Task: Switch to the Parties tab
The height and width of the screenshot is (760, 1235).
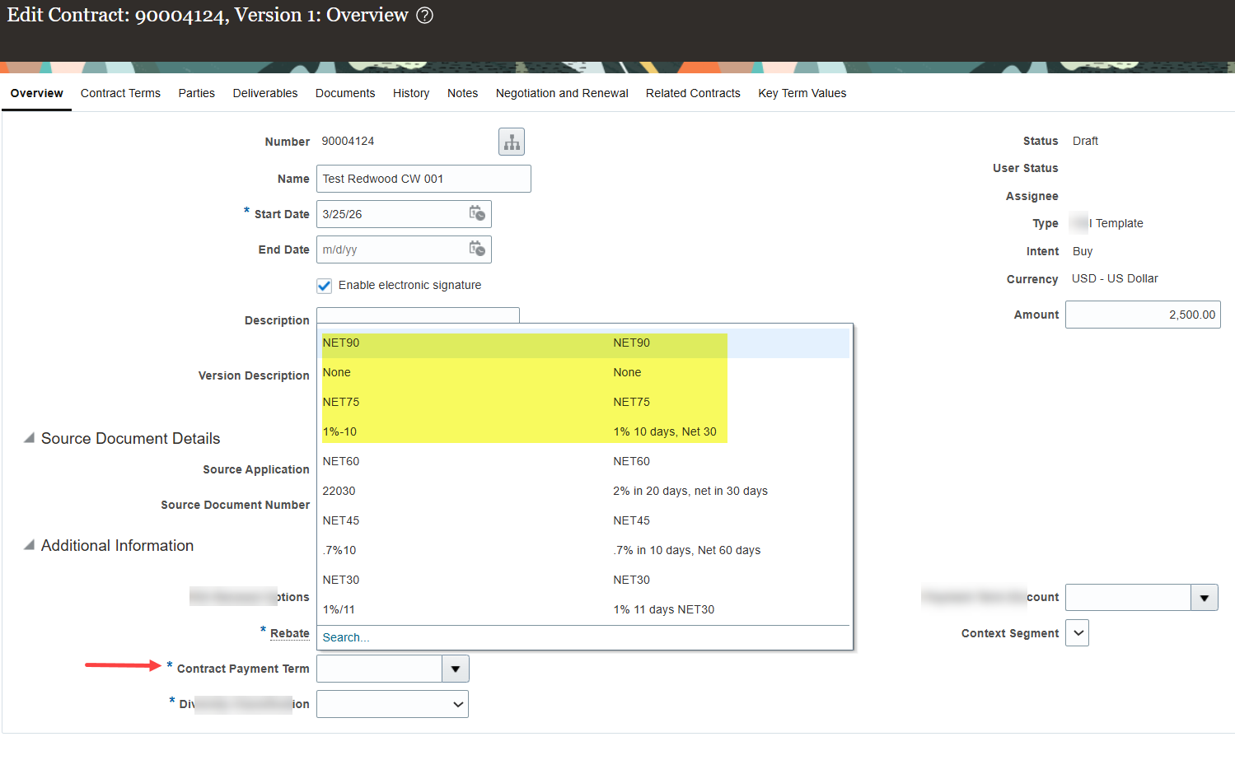Action: click(197, 93)
